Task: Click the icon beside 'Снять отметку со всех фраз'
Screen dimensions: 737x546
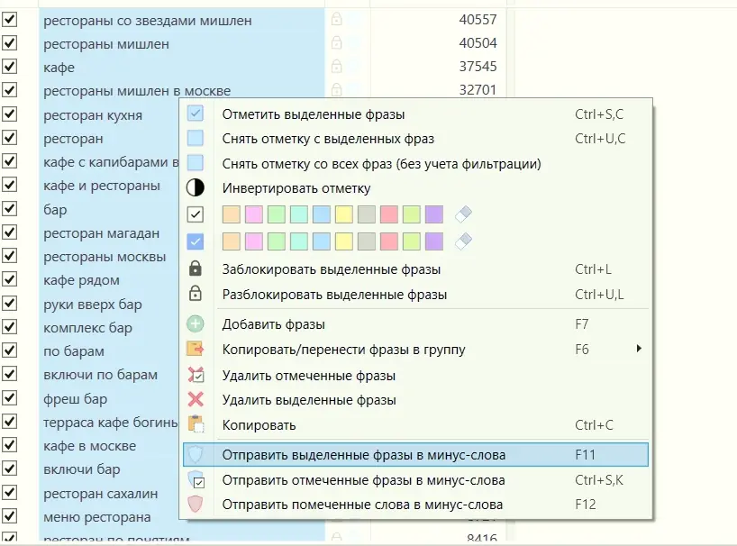Action: pyautogui.click(x=195, y=163)
